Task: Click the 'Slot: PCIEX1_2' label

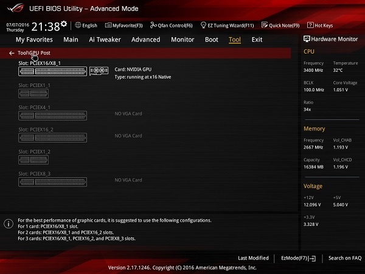Action: [35, 152]
